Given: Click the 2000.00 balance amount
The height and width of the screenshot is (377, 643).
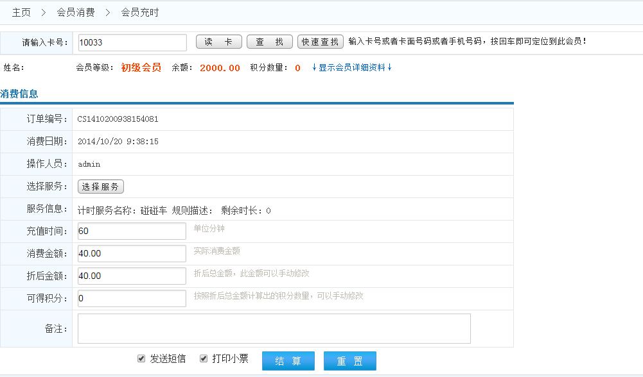Looking at the screenshot, I should 220,68.
